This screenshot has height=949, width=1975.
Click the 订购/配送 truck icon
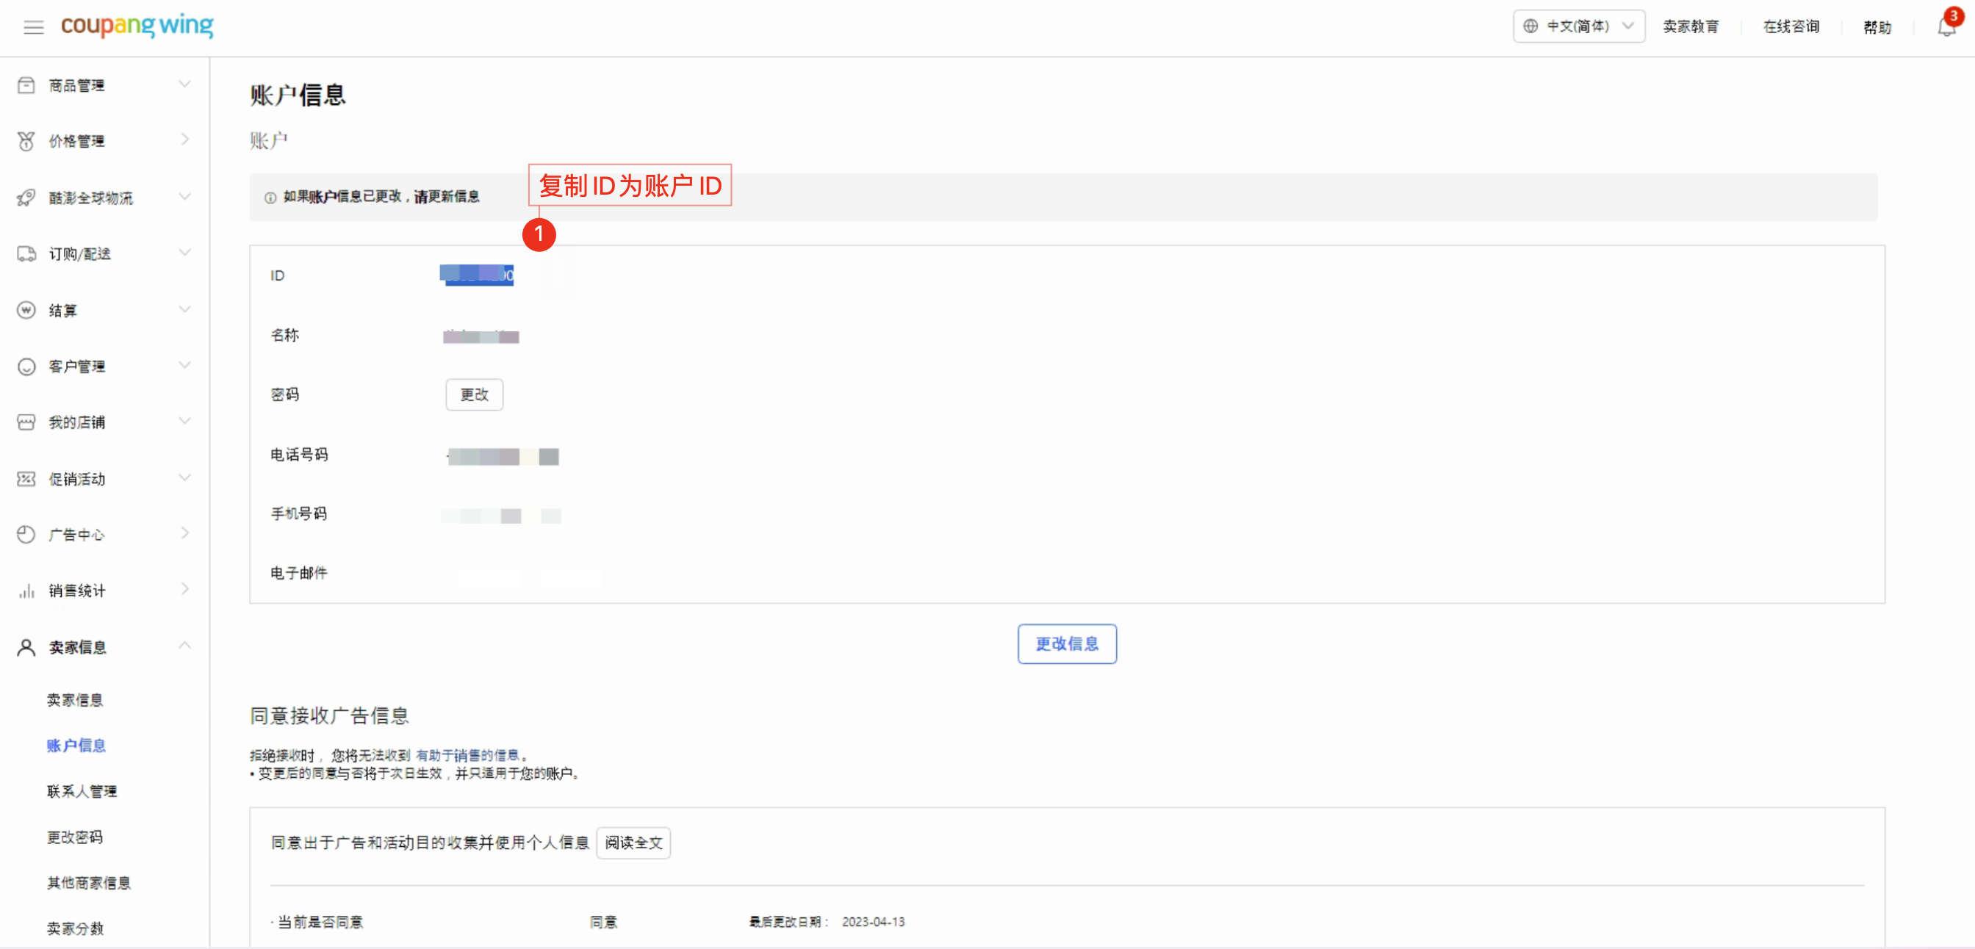click(26, 253)
